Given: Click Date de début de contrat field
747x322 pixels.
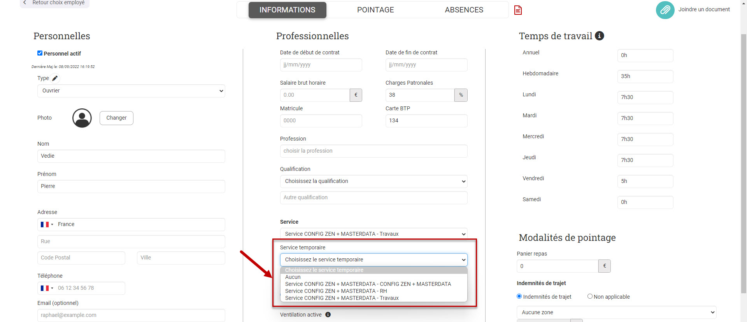Looking at the screenshot, I should [321, 65].
